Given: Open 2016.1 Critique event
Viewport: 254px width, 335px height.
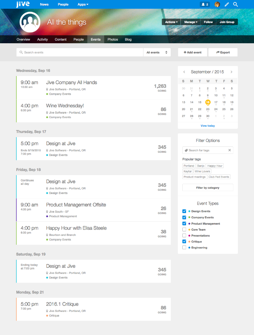Looking at the screenshot, I should pyautogui.click(x=62, y=304).
